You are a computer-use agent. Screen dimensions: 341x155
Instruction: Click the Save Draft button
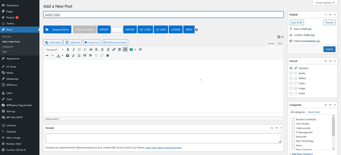[x=296, y=23]
